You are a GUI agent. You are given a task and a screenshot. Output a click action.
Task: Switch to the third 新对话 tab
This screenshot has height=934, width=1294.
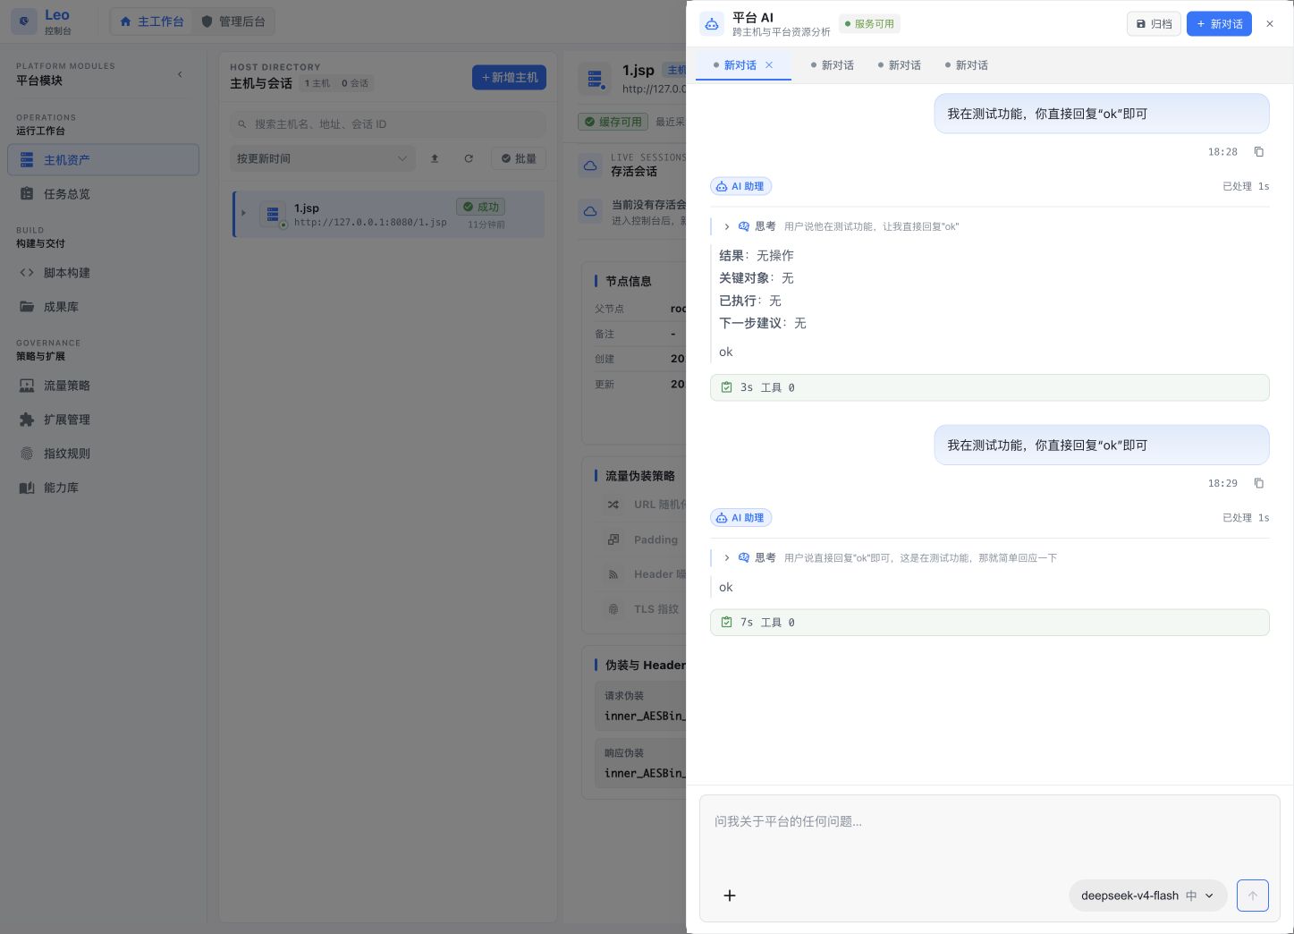tap(899, 65)
